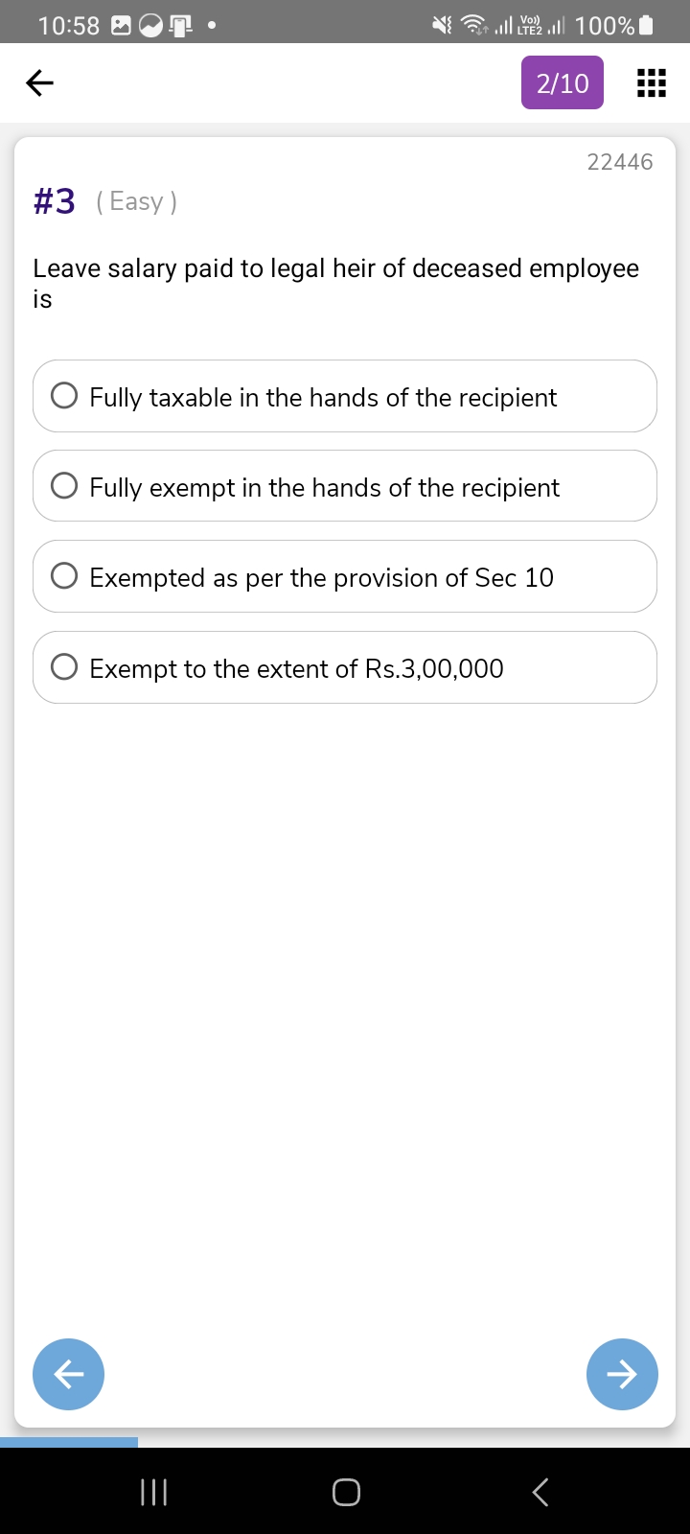Select radio for "Fully exempt in the hands"
The height and width of the screenshot is (1534, 690).
click(x=64, y=486)
